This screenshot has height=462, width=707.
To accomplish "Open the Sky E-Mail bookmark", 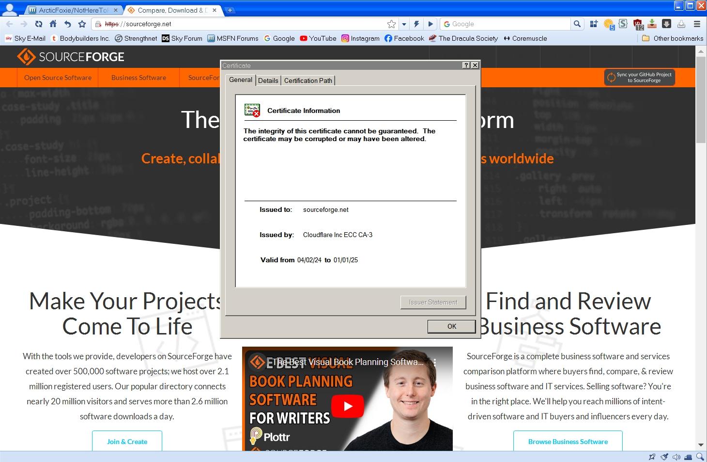I will tap(25, 38).
